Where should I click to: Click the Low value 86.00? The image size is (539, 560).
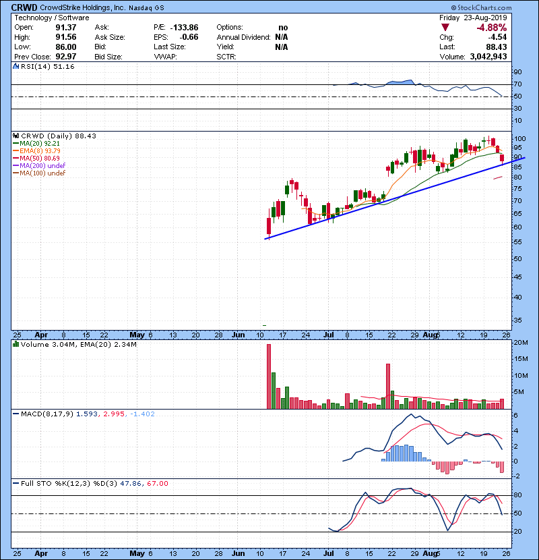pyautogui.click(x=66, y=47)
